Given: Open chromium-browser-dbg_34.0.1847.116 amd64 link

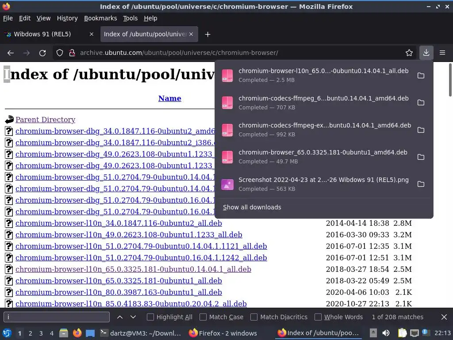Looking at the screenshot, I should coord(115,131).
